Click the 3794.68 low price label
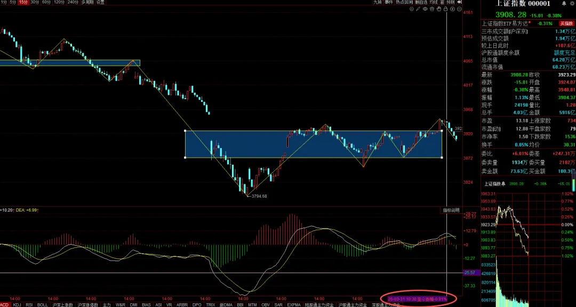 tap(259, 196)
